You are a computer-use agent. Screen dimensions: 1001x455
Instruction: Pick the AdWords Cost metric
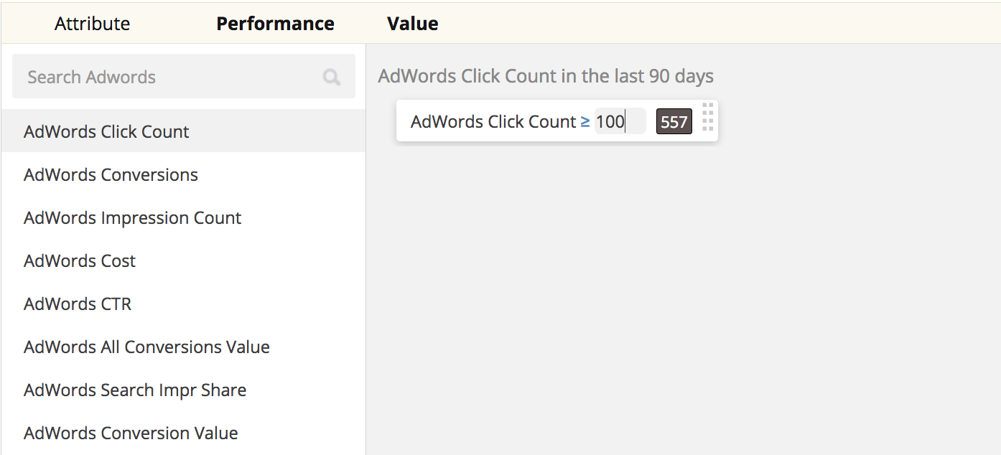(x=80, y=261)
